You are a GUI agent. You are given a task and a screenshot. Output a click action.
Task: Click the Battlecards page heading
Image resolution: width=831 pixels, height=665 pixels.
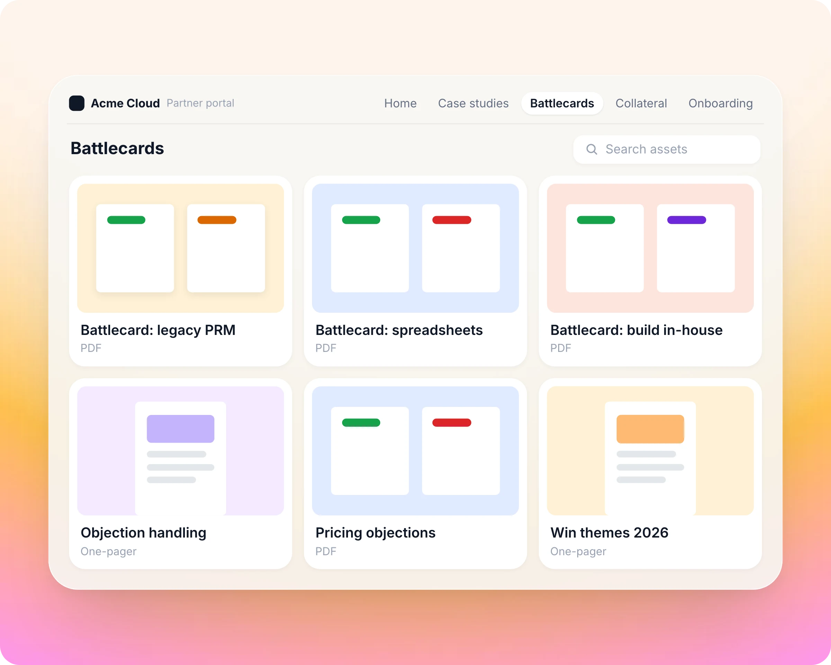tap(117, 149)
